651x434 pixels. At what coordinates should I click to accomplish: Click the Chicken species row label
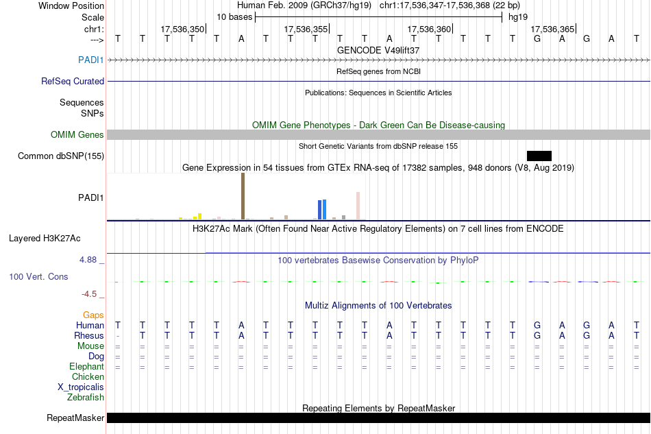[x=88, y=376]
